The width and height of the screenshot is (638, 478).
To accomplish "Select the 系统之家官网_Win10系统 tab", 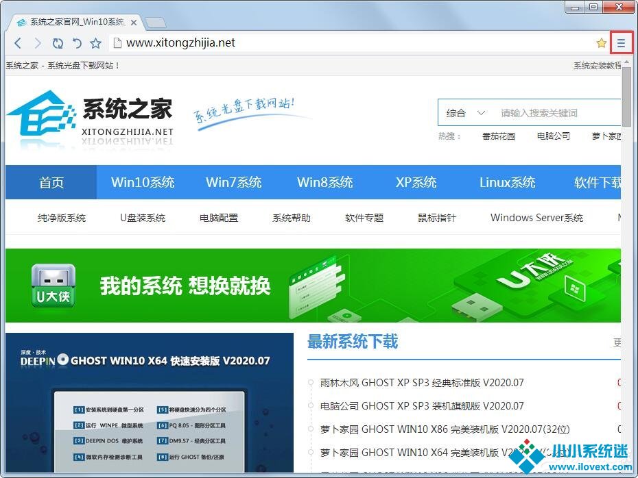I will pos(76,23).
